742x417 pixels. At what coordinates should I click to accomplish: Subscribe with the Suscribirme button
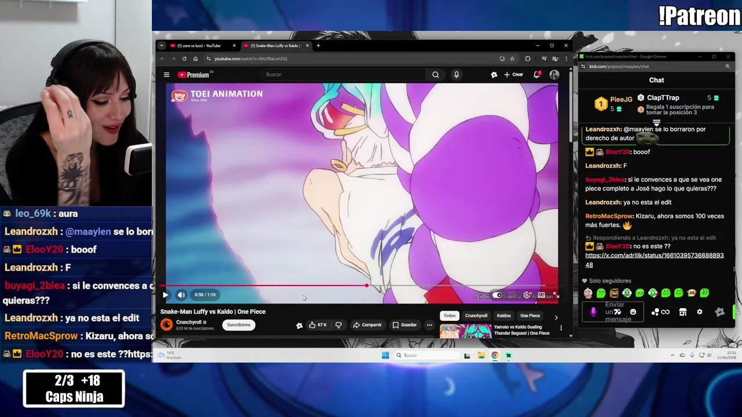[239, 325]
